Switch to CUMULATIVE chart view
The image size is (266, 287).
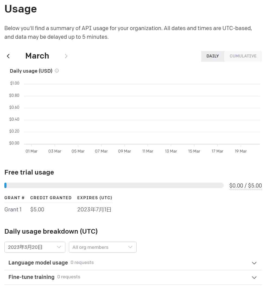point(243,56)
